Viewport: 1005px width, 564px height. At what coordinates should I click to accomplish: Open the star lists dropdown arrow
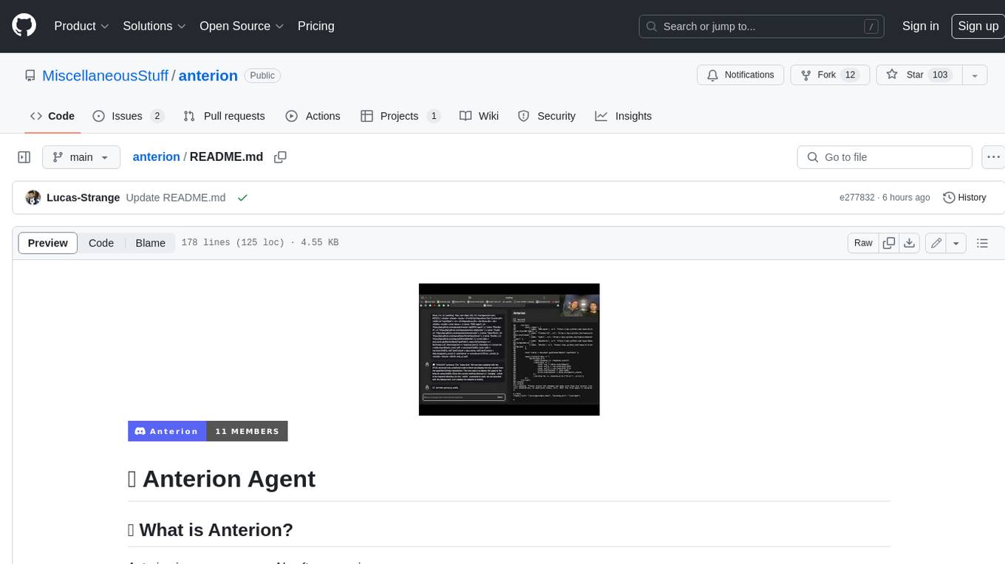[975, 75]
